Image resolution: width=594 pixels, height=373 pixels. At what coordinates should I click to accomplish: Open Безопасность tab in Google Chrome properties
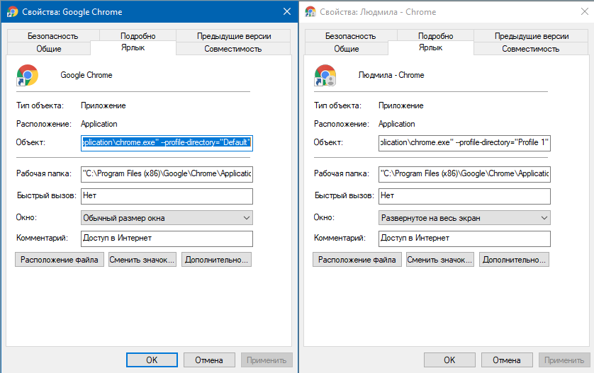coord(53,36)
